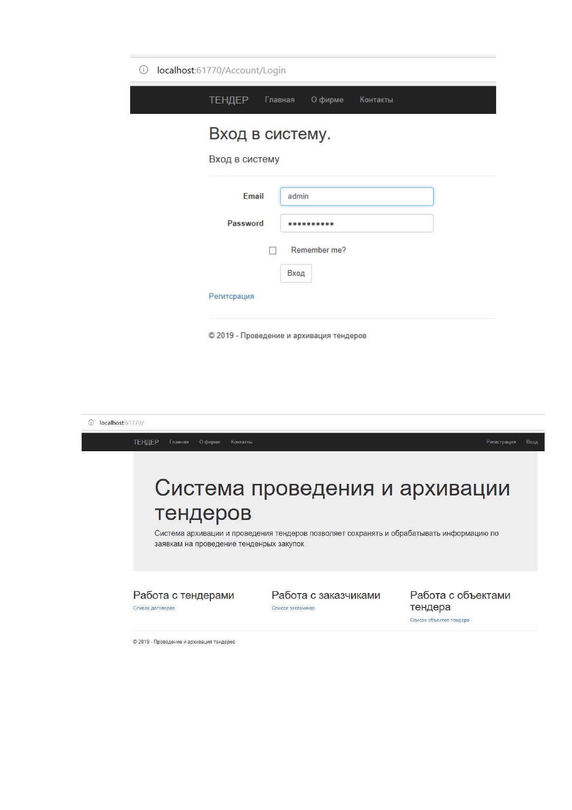
Task: Click the Вход submit button
Action: tap(296, 273)
